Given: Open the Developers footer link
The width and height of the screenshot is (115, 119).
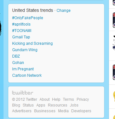Looking at the screenshot, I should [81, 111].
